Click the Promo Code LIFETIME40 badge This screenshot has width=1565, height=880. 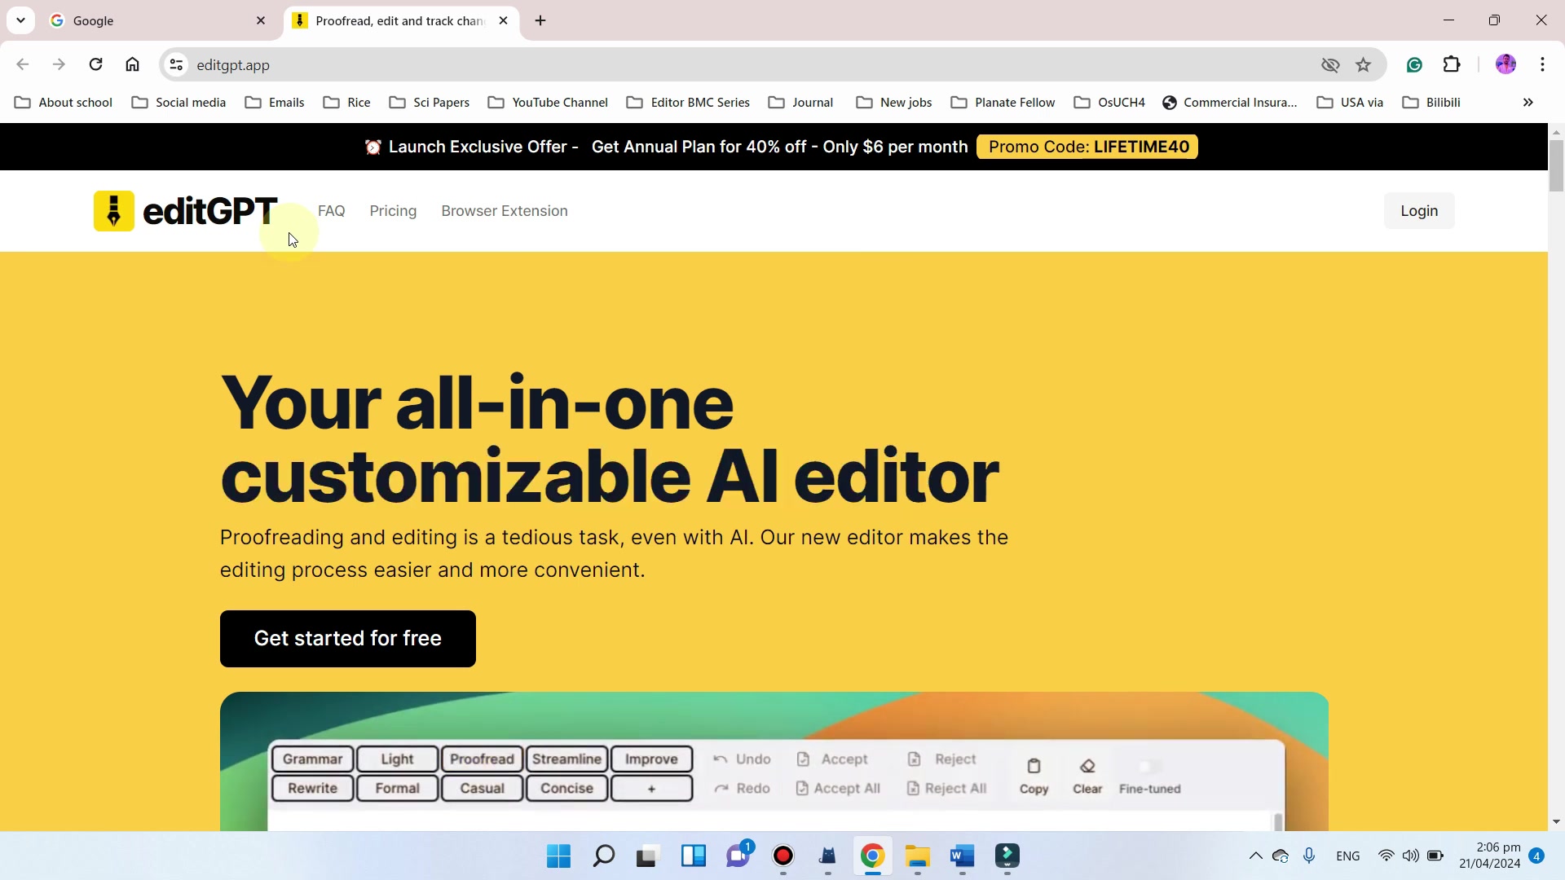[x=1087, y=147]
